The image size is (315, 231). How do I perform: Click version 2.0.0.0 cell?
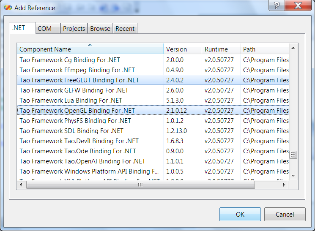click(175, 60)
